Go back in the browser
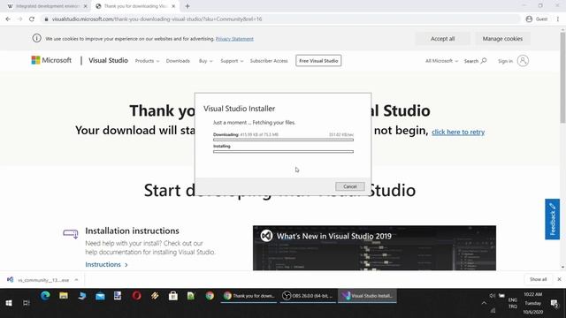Screen dimensions: 566x318 [8, 19]
